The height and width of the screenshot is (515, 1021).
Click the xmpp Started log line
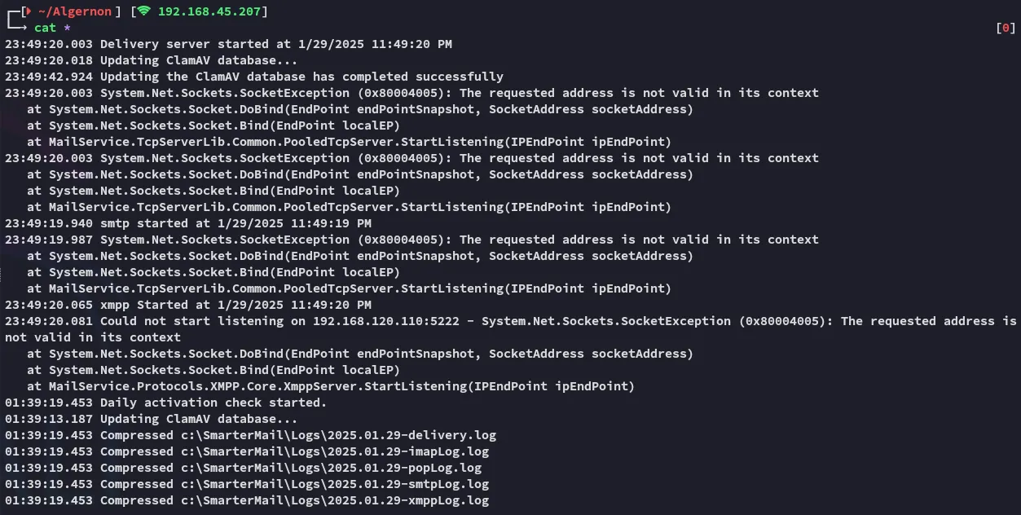(x=188, y=305)
